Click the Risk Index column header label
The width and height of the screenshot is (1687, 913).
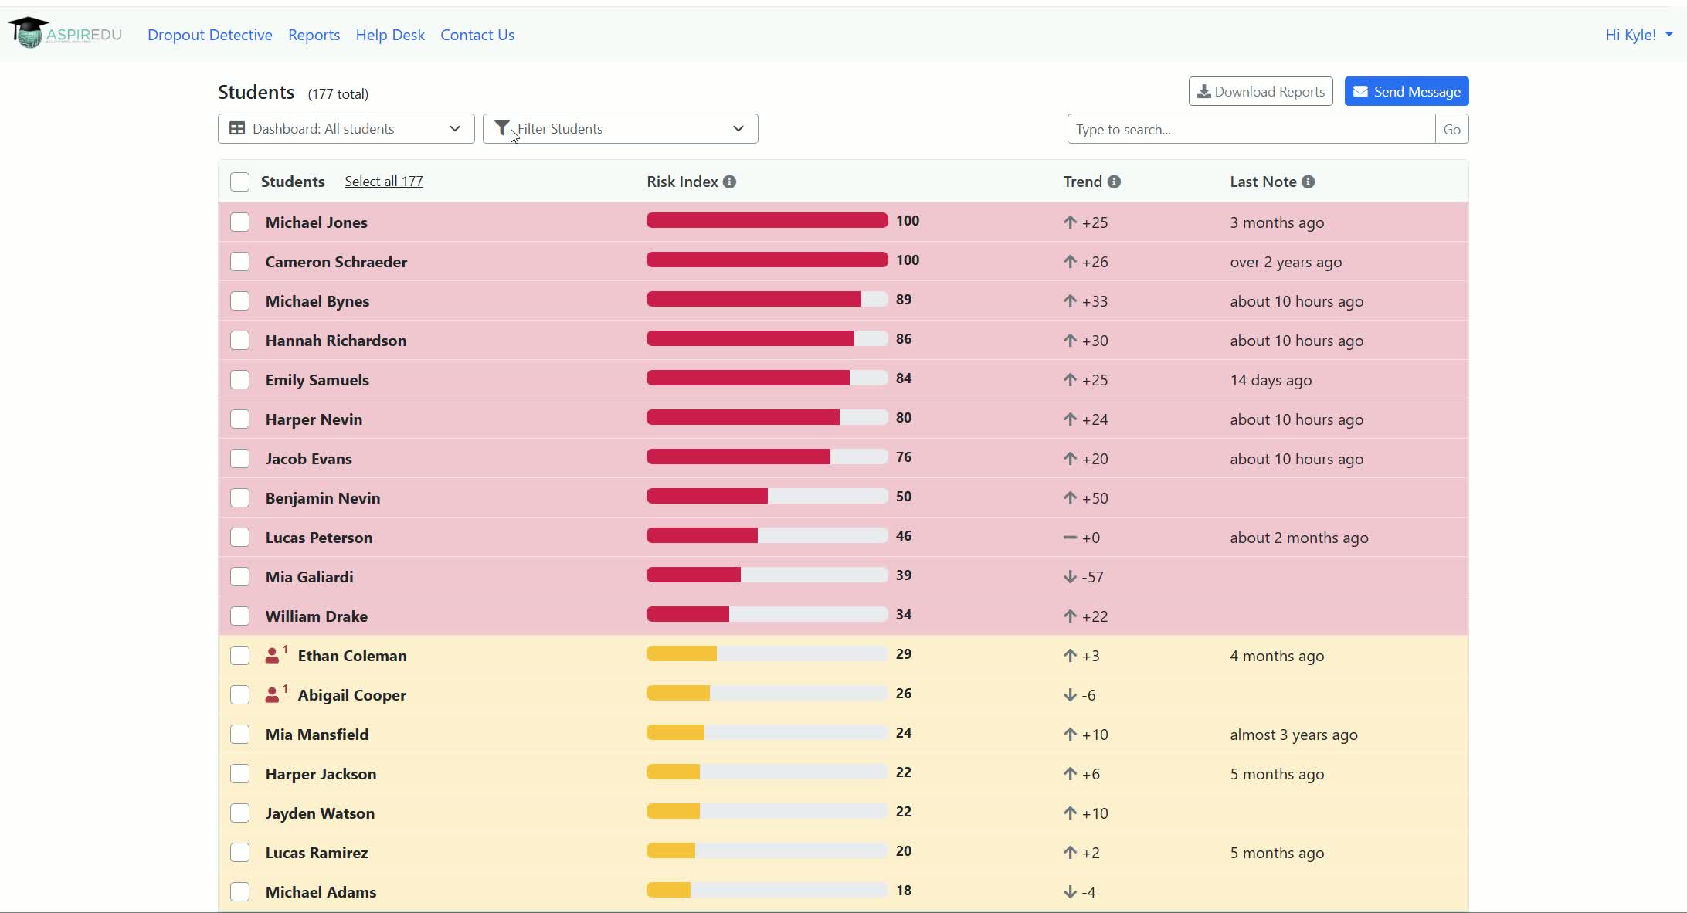pos(683,182)
